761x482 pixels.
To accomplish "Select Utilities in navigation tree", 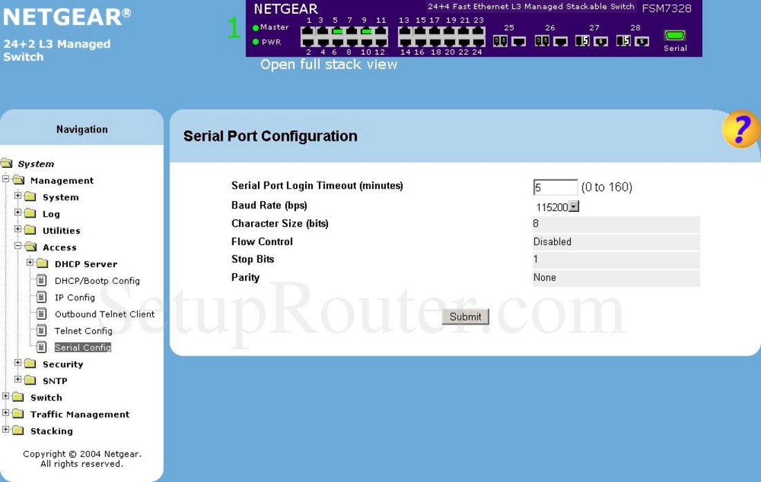I will pos(61,231).
